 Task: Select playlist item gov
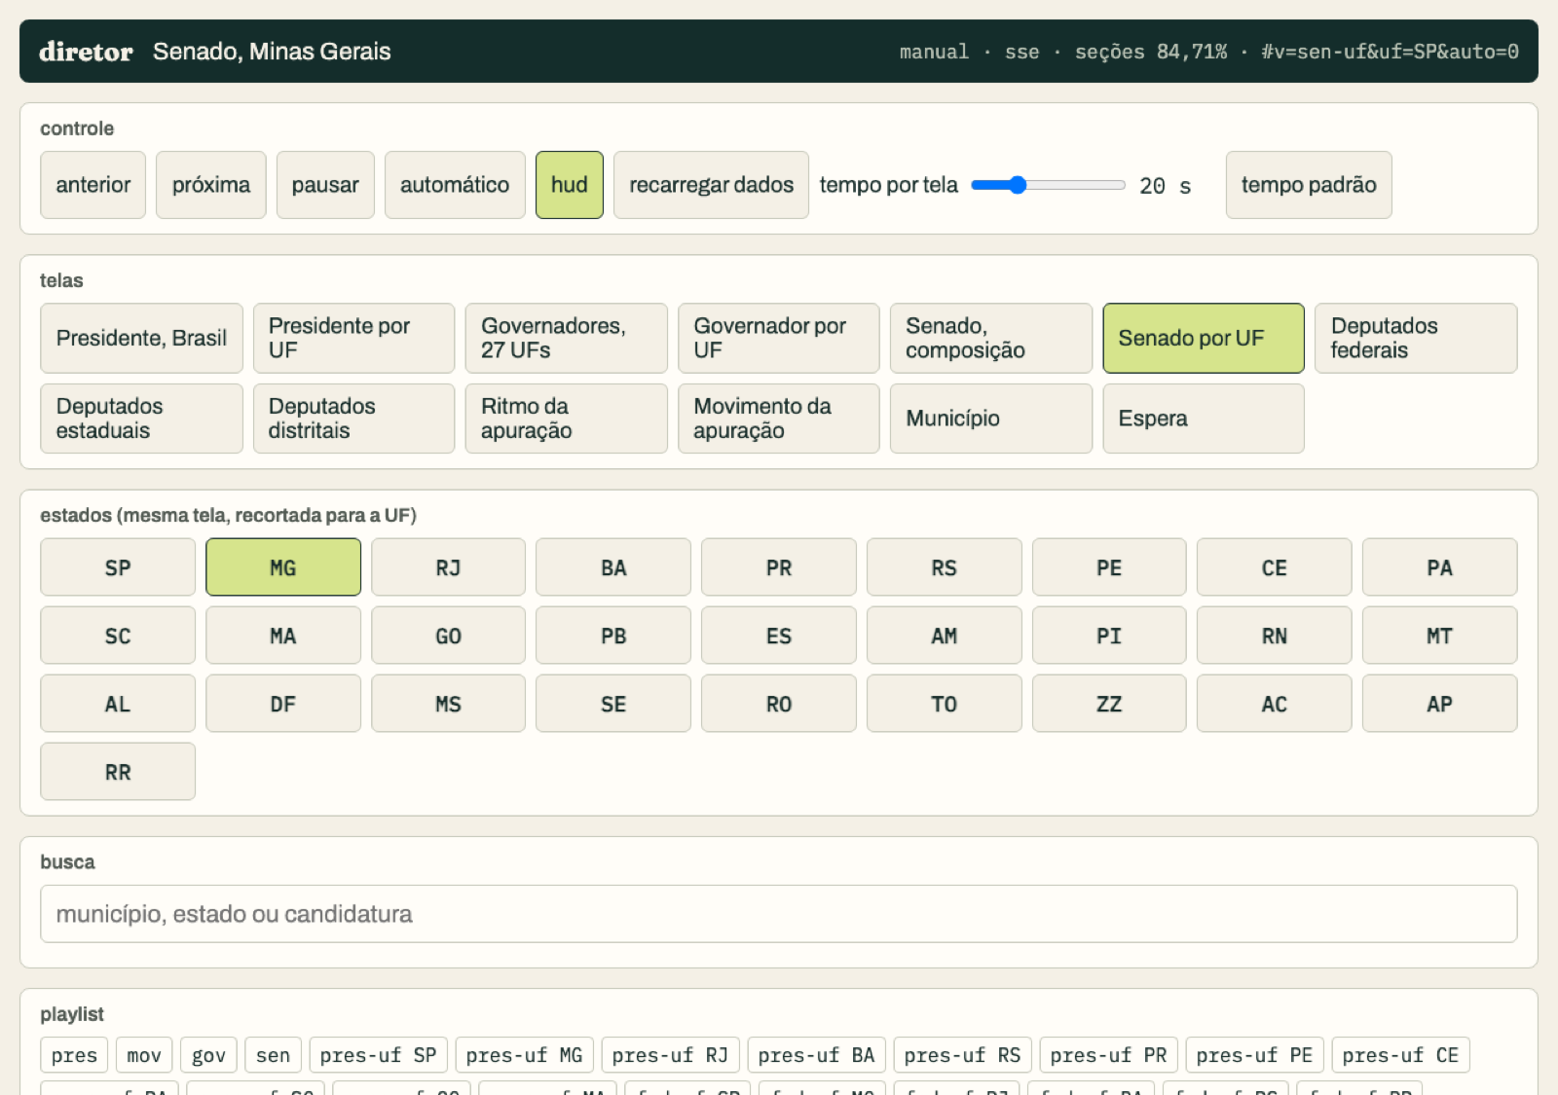(208, 1055)
